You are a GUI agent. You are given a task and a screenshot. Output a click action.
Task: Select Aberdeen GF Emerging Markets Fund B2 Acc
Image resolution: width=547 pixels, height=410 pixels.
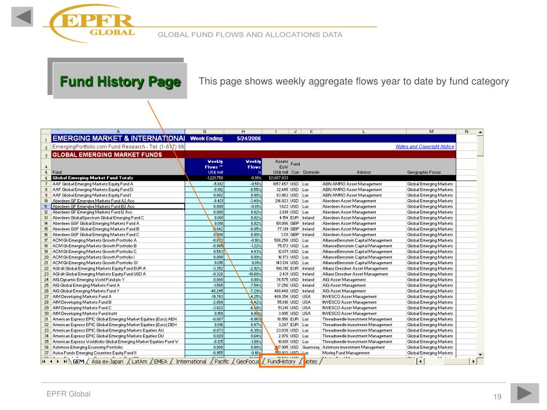[x=118, y=207]
